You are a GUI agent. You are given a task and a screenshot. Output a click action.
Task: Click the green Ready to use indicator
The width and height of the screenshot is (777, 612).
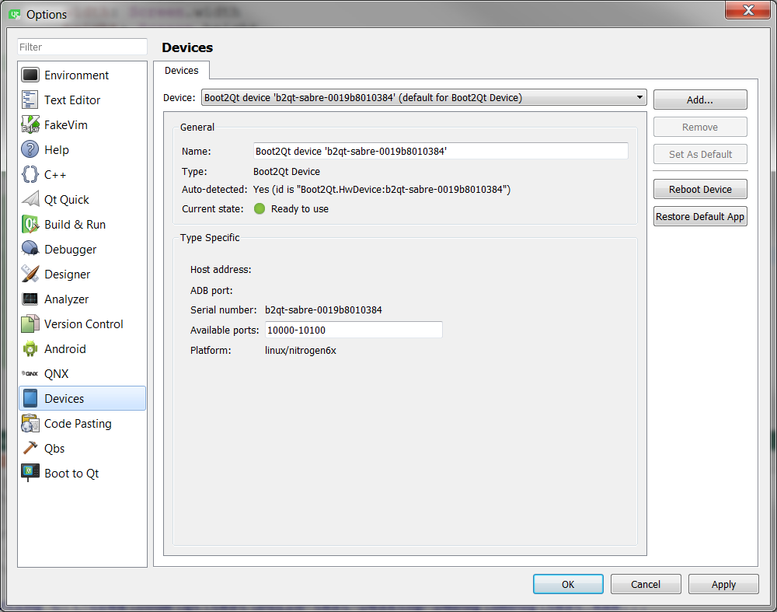[x=260, y=208]
